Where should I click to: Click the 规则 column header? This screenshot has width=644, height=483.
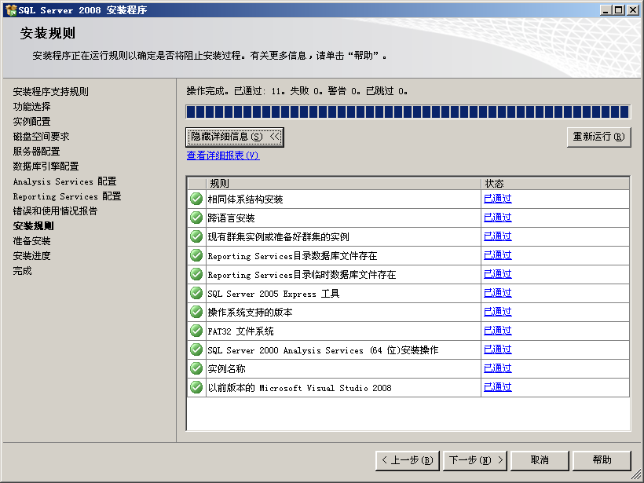coord(343,183)
